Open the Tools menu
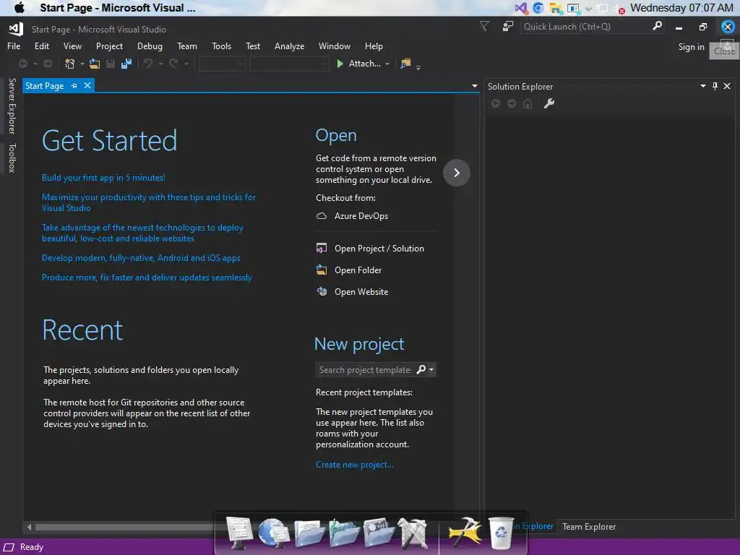 click(221, 46)
